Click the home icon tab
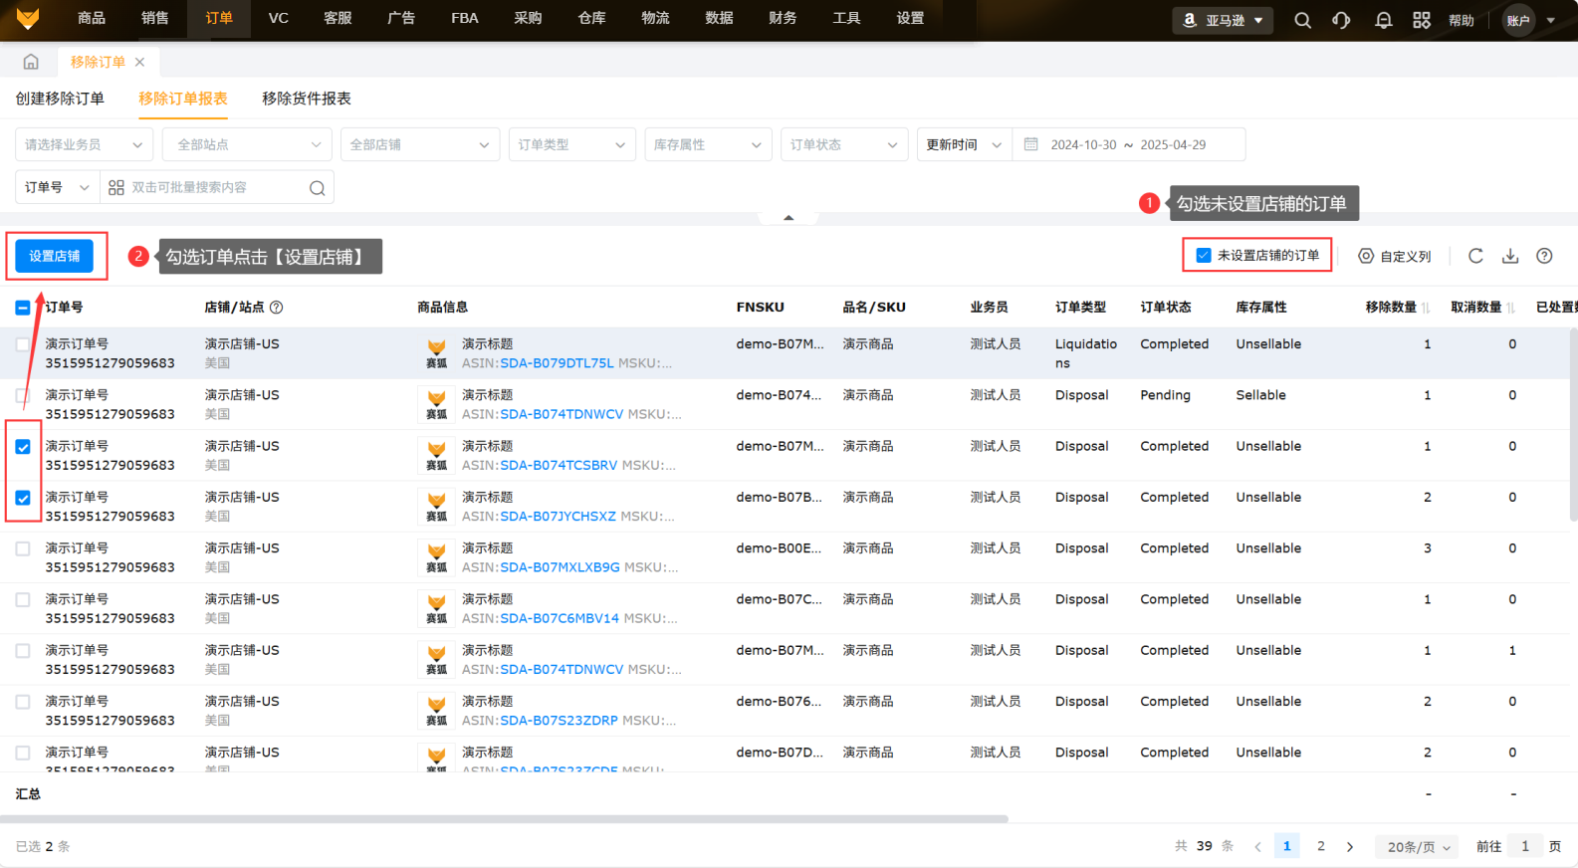 pos(31,62)
